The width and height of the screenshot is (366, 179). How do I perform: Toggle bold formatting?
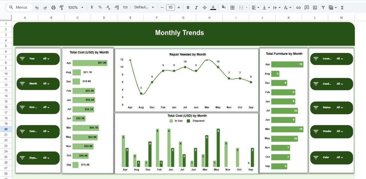coord(188,7)
